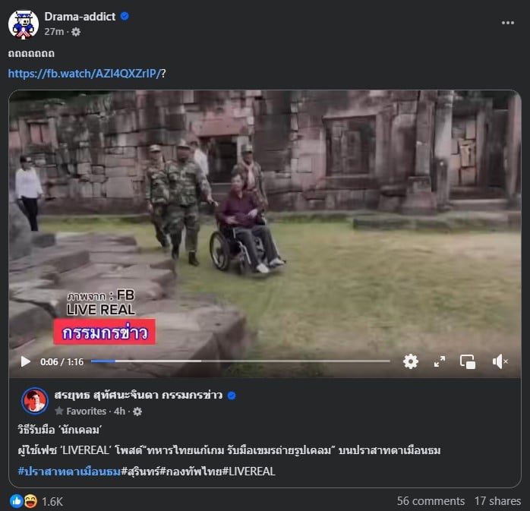This screenshot has height=511, width=530.
Task: Expand video to fullscreen
Action: coord(440,361)
